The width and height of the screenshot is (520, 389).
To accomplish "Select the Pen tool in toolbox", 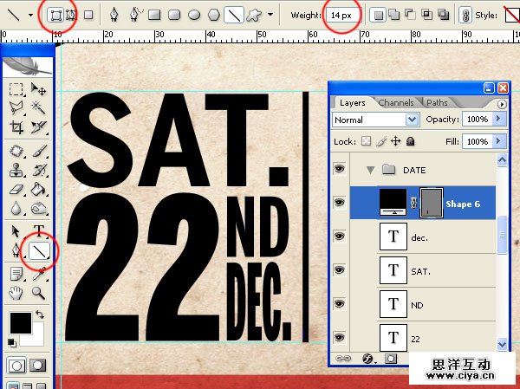I will 16,250.
